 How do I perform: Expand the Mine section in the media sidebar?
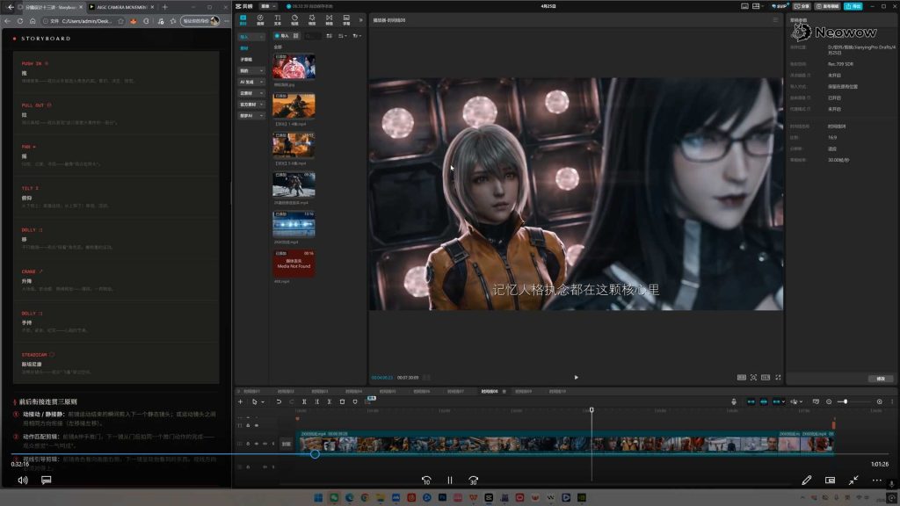(250, 70)
